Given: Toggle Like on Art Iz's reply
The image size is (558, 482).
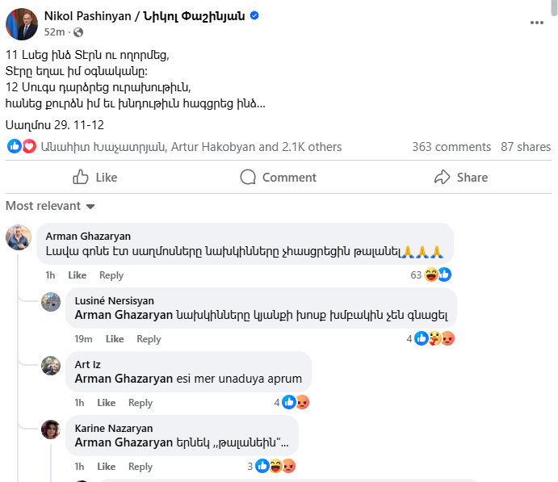Looking at the screenshot, I should pos(106,403).
